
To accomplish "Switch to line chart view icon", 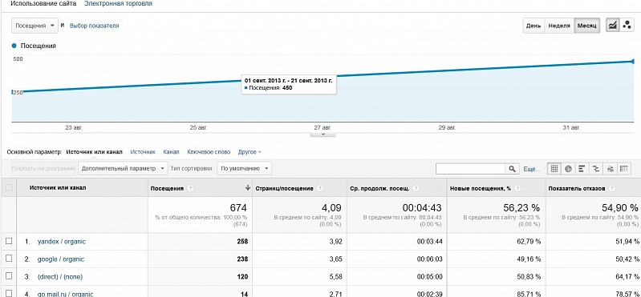I will pyautogui.click(x=612, y=26).
